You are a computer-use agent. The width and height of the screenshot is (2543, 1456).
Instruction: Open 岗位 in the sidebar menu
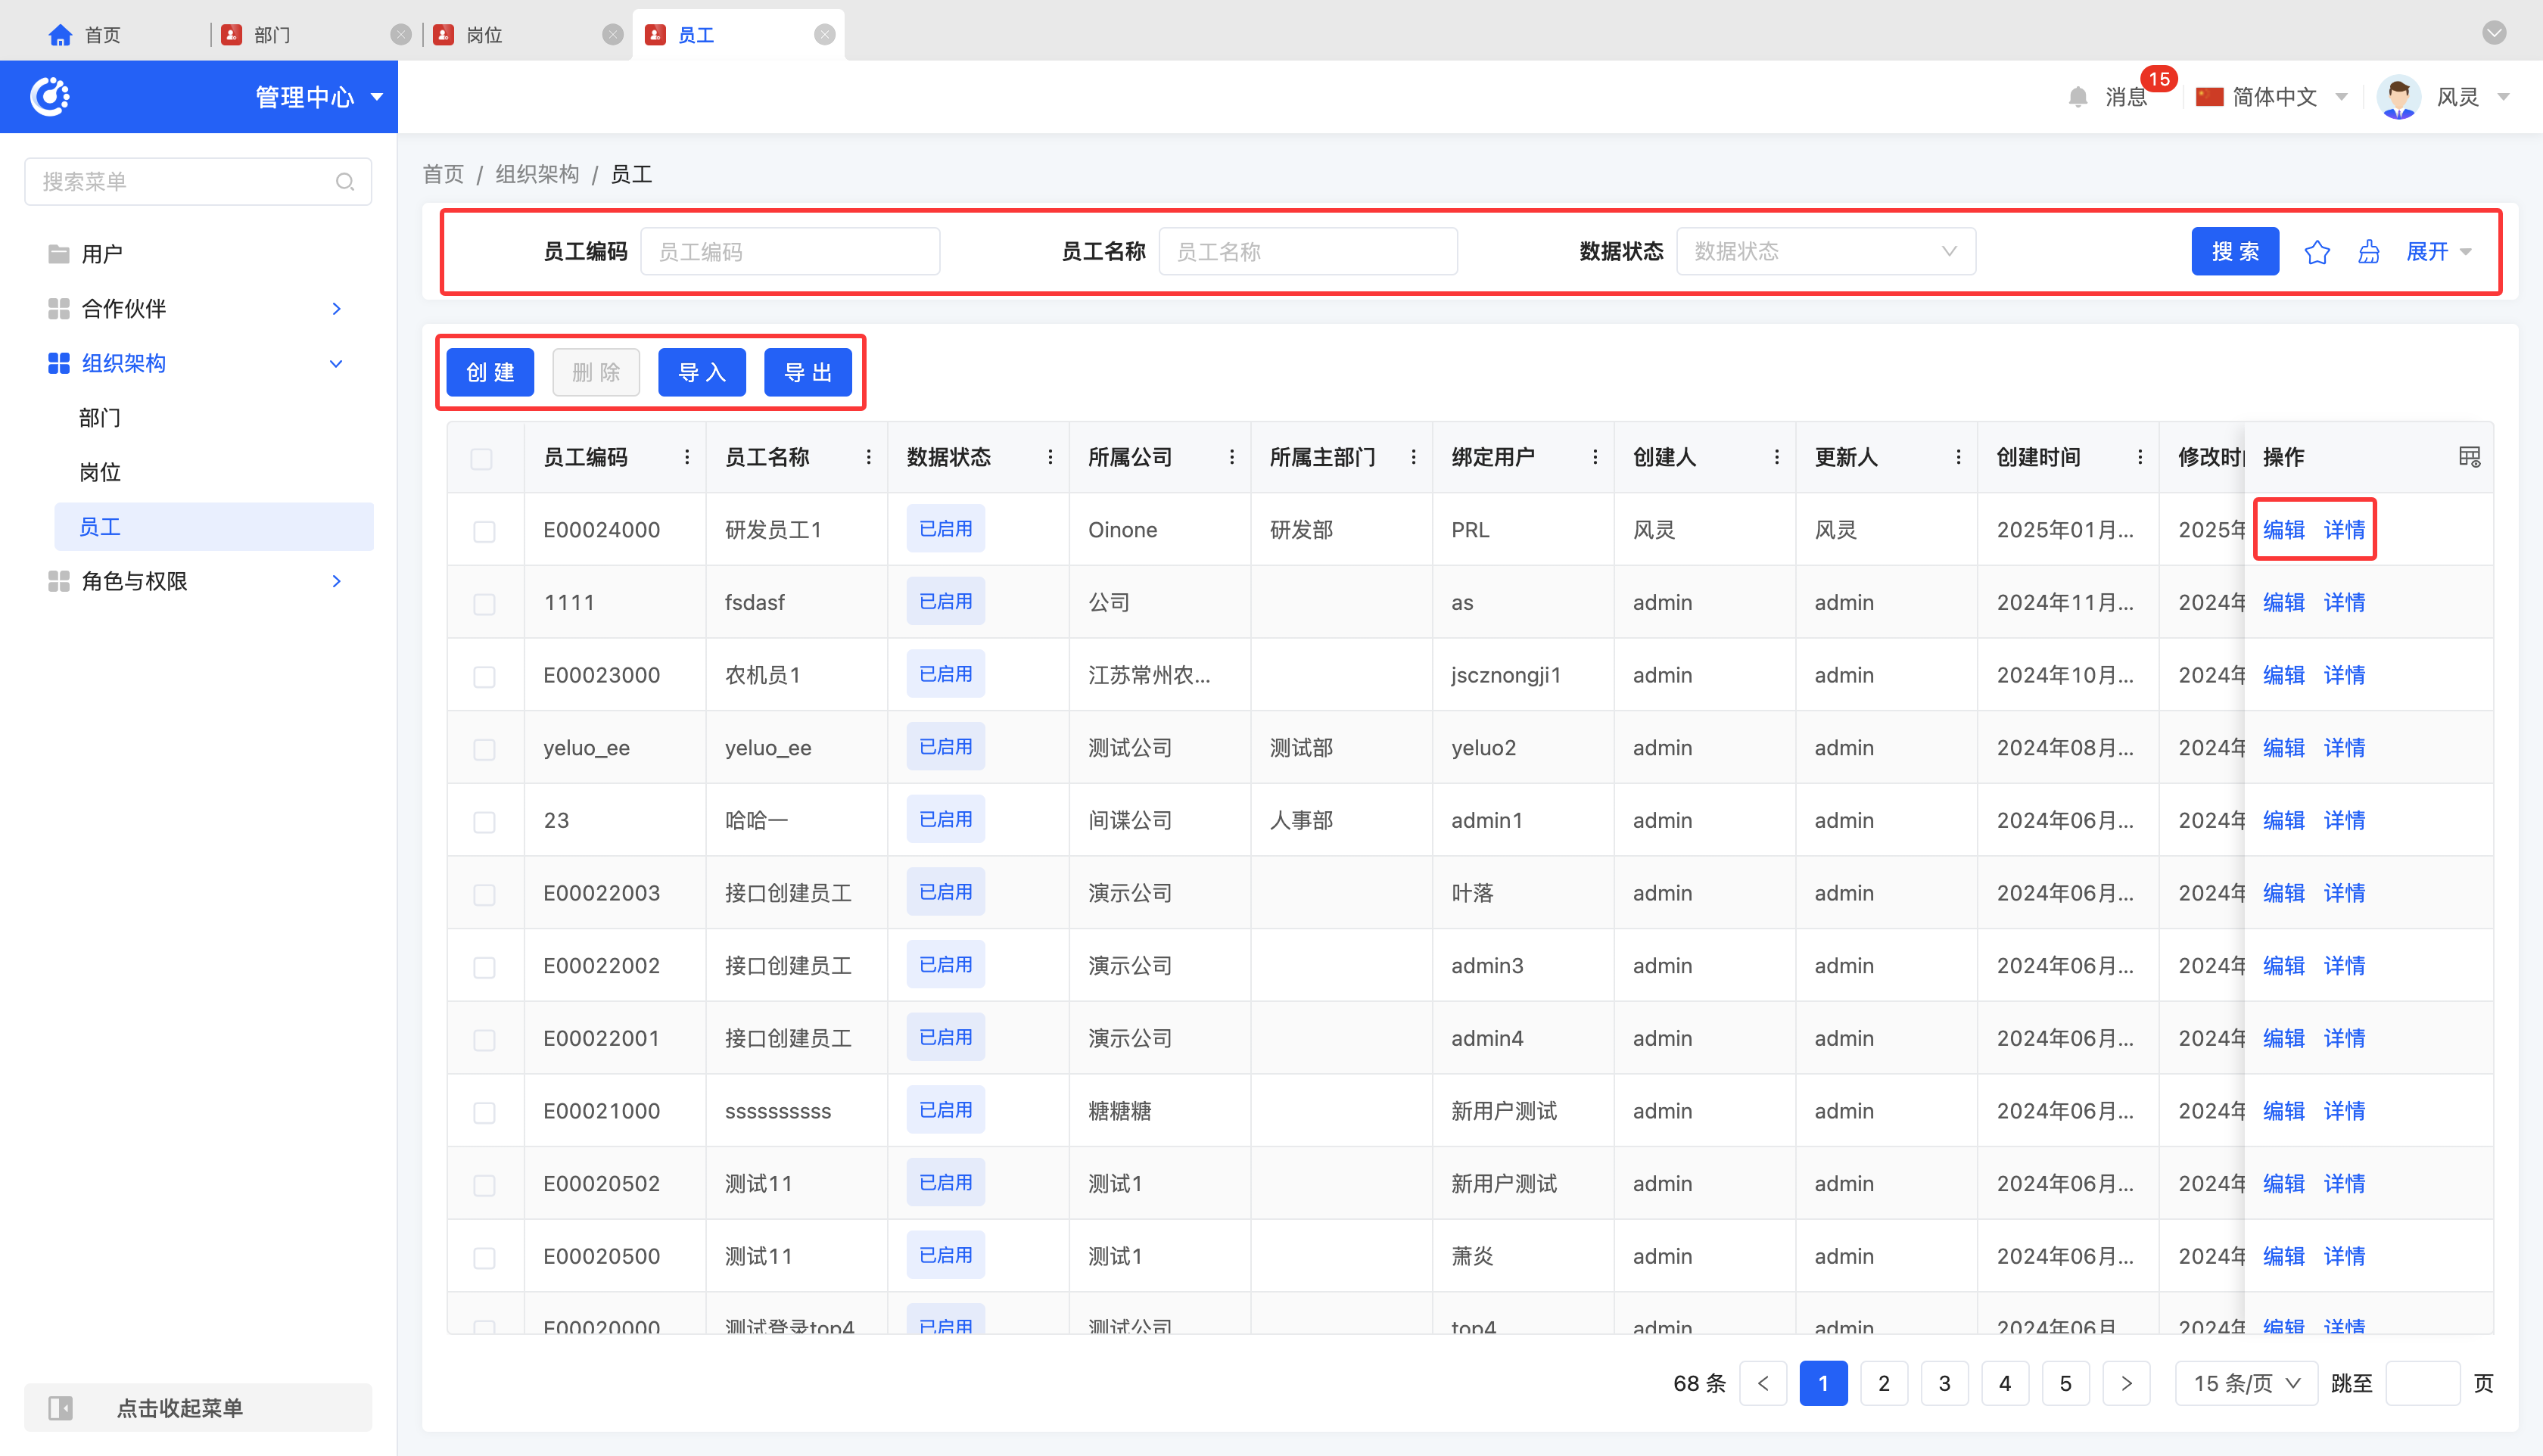(100, 472)
